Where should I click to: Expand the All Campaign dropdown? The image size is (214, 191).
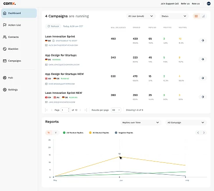[x=186, y=122]
